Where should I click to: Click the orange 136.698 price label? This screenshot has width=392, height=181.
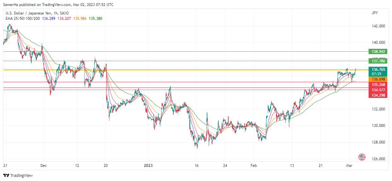click(378, 79)
